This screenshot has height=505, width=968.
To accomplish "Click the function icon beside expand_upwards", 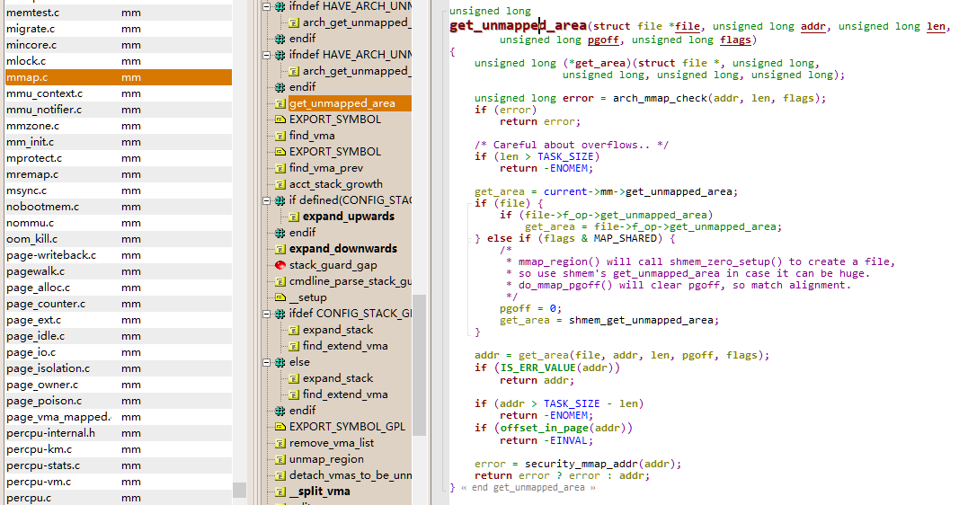I will click(x=294, y=217).
